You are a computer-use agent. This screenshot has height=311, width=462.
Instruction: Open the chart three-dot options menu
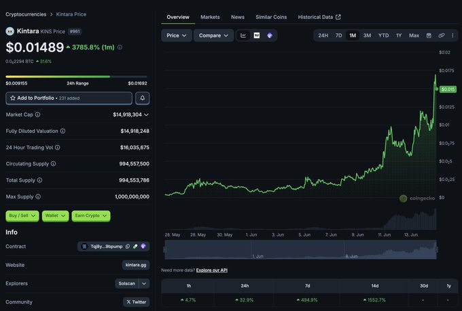(452, 35)
